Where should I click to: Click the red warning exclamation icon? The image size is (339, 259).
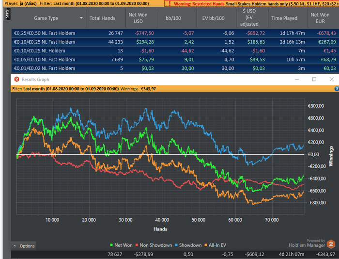coord(167,3)
